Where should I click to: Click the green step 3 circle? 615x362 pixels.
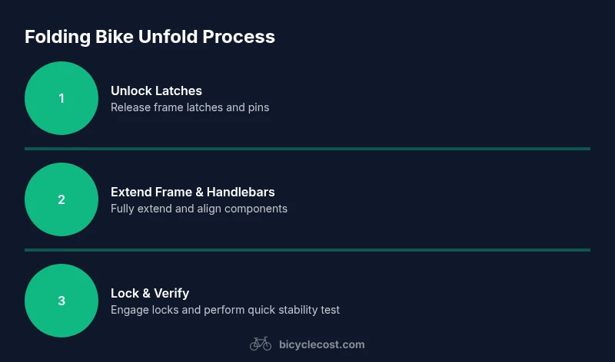click(x=61, y=301)
